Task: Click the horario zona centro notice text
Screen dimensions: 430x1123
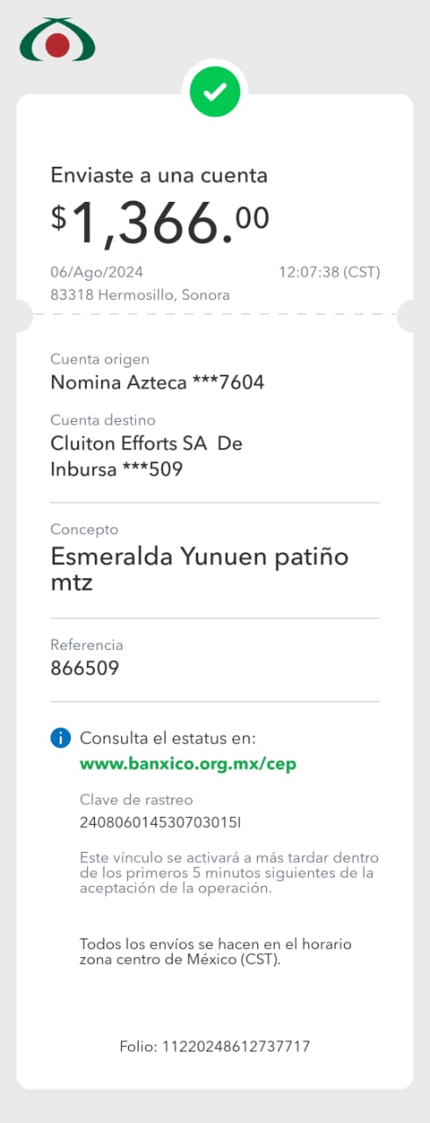Action: coord(216,951)
